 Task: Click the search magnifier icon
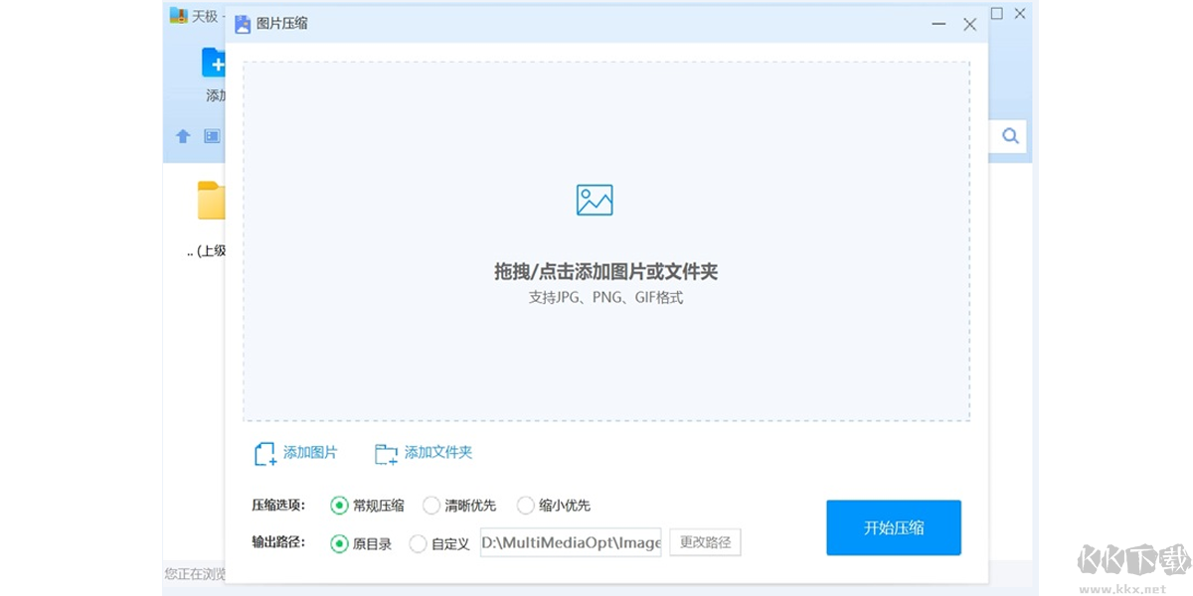click(1010, 136)
